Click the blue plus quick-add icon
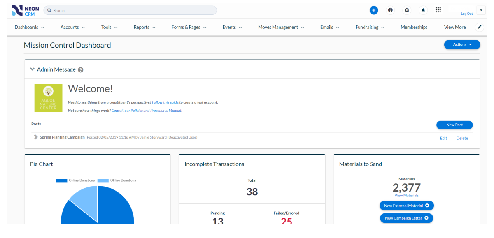The width and height of the screenshot is (494, 238). [x=374, y=10]
